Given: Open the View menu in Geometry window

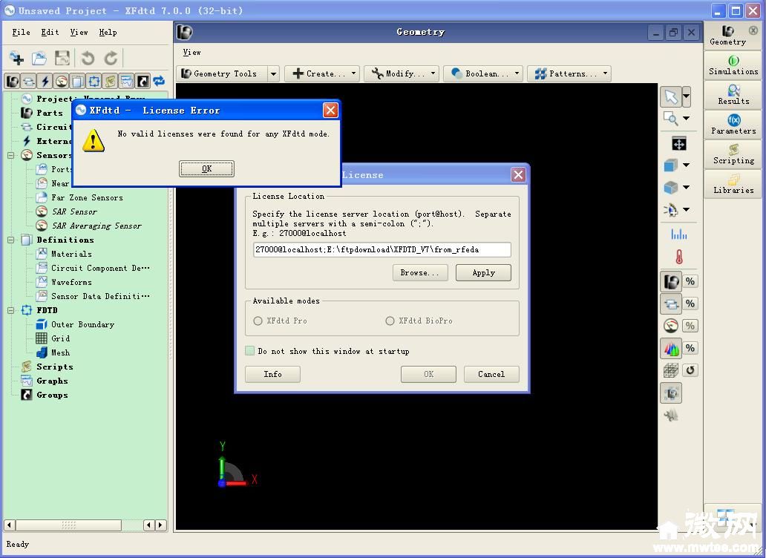Looking at the screenshot, I should (x=191, y=52).
